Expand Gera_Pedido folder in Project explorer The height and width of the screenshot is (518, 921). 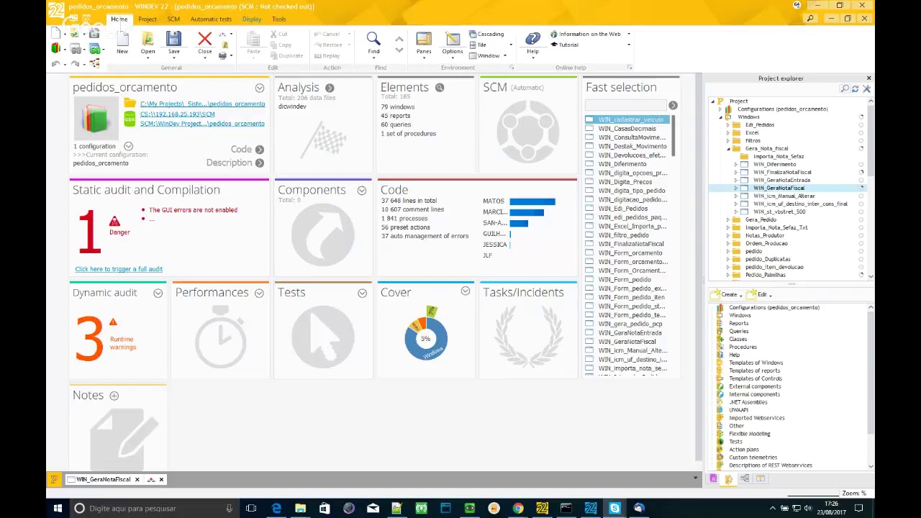click(727, 219)
